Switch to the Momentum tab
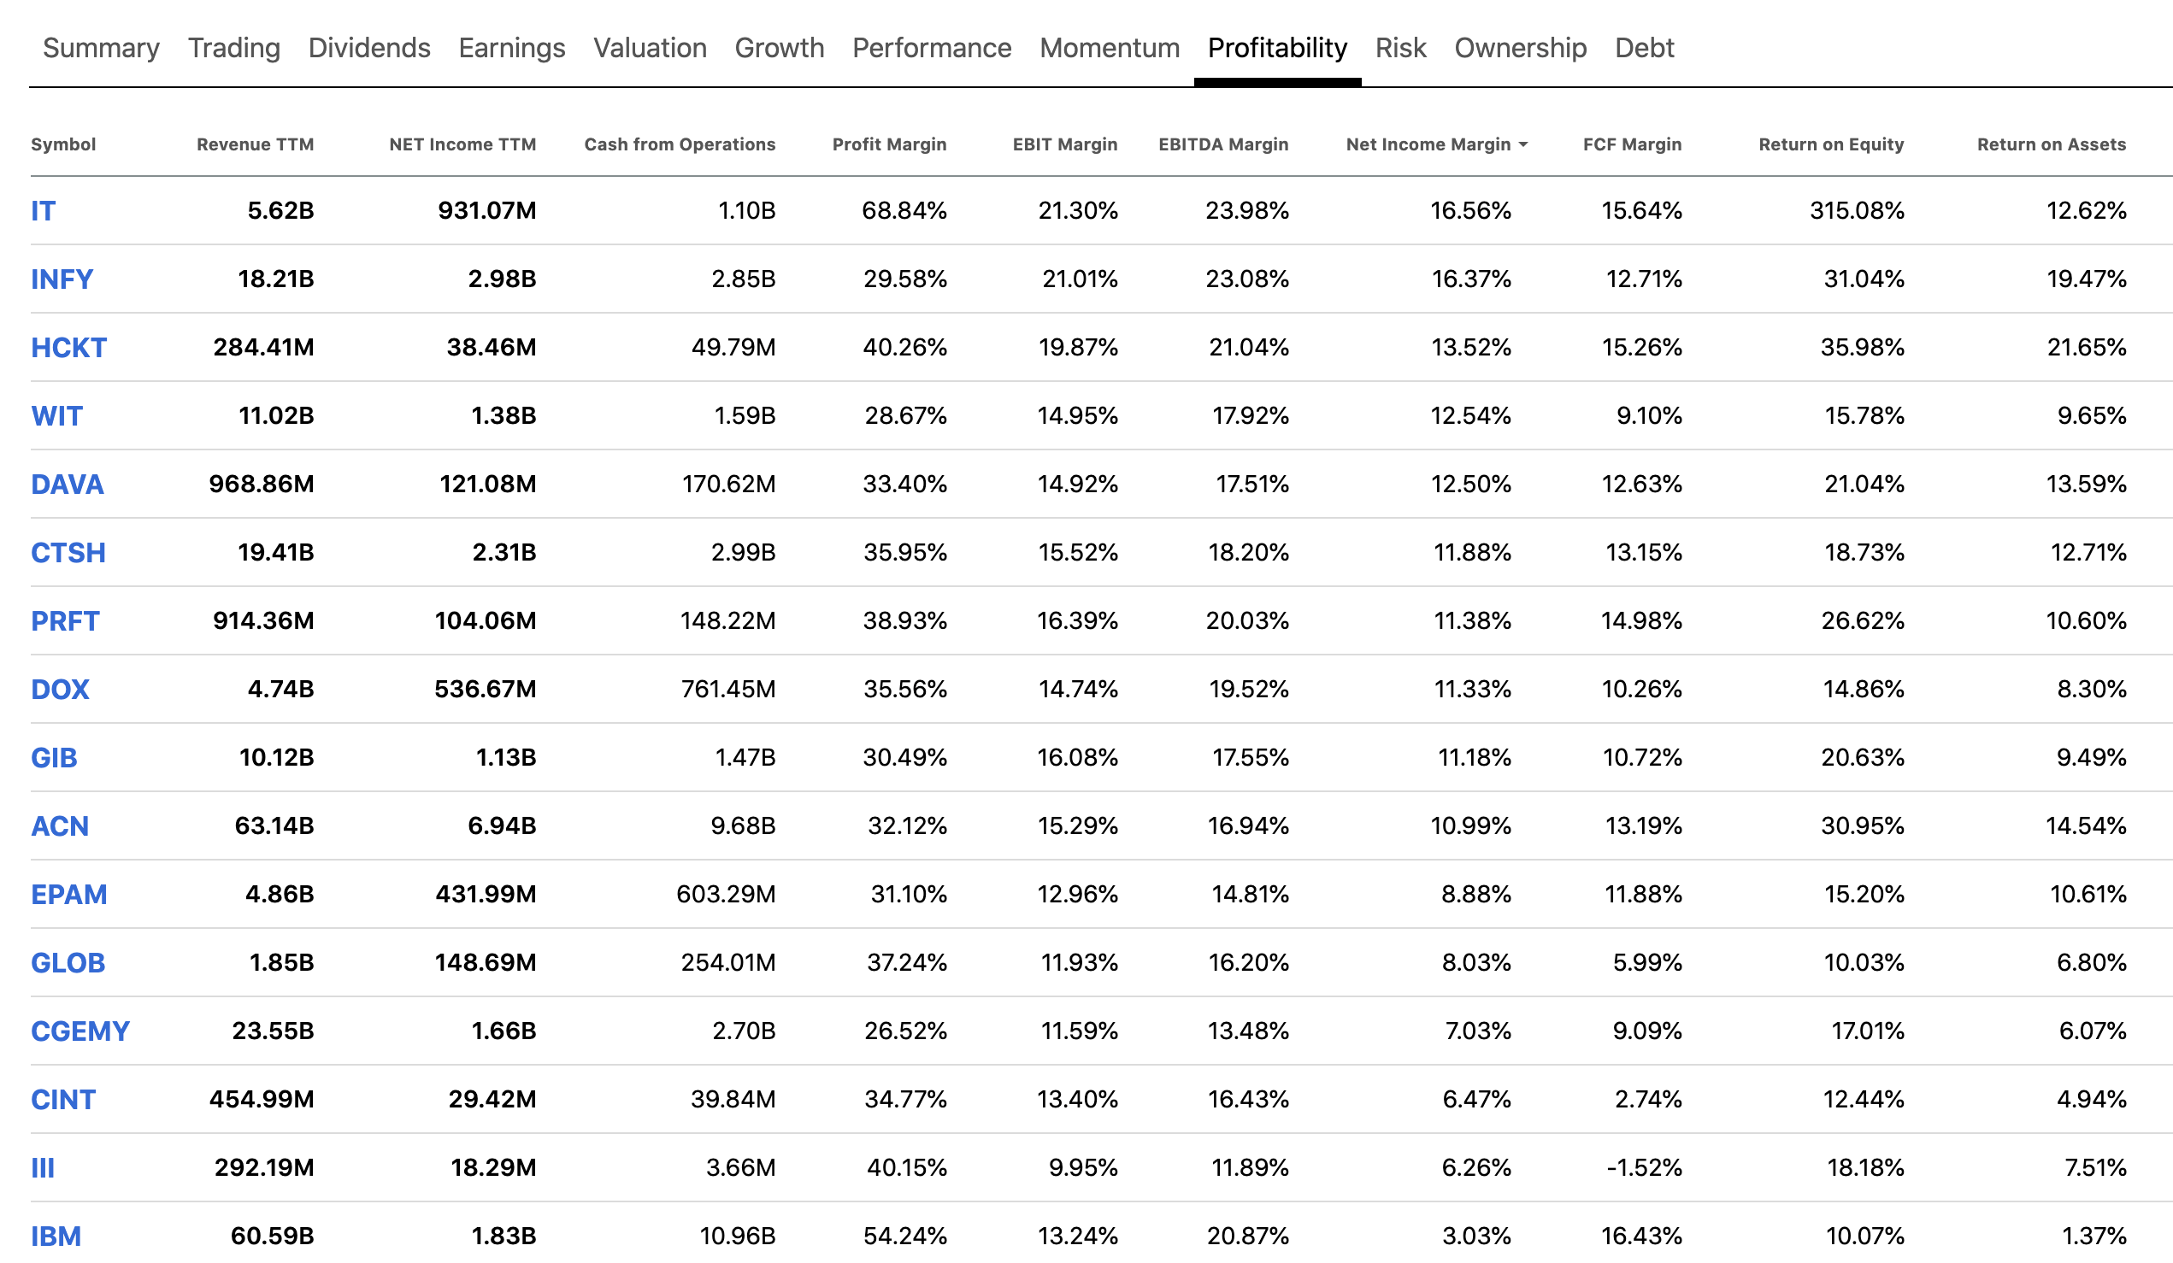This screenshot has height=1263, width=2173. [1110, 47]
